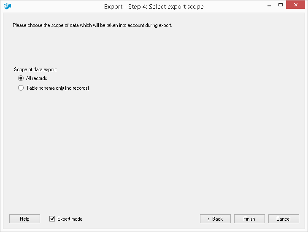Click the 'Scope of data export:' label
Viewport: 308px width, 232px height.
pyautogui.click(x=35, y=69)
